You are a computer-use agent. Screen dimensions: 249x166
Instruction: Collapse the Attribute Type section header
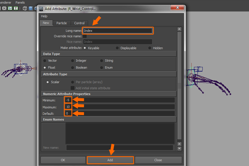[x=109, y=74]
